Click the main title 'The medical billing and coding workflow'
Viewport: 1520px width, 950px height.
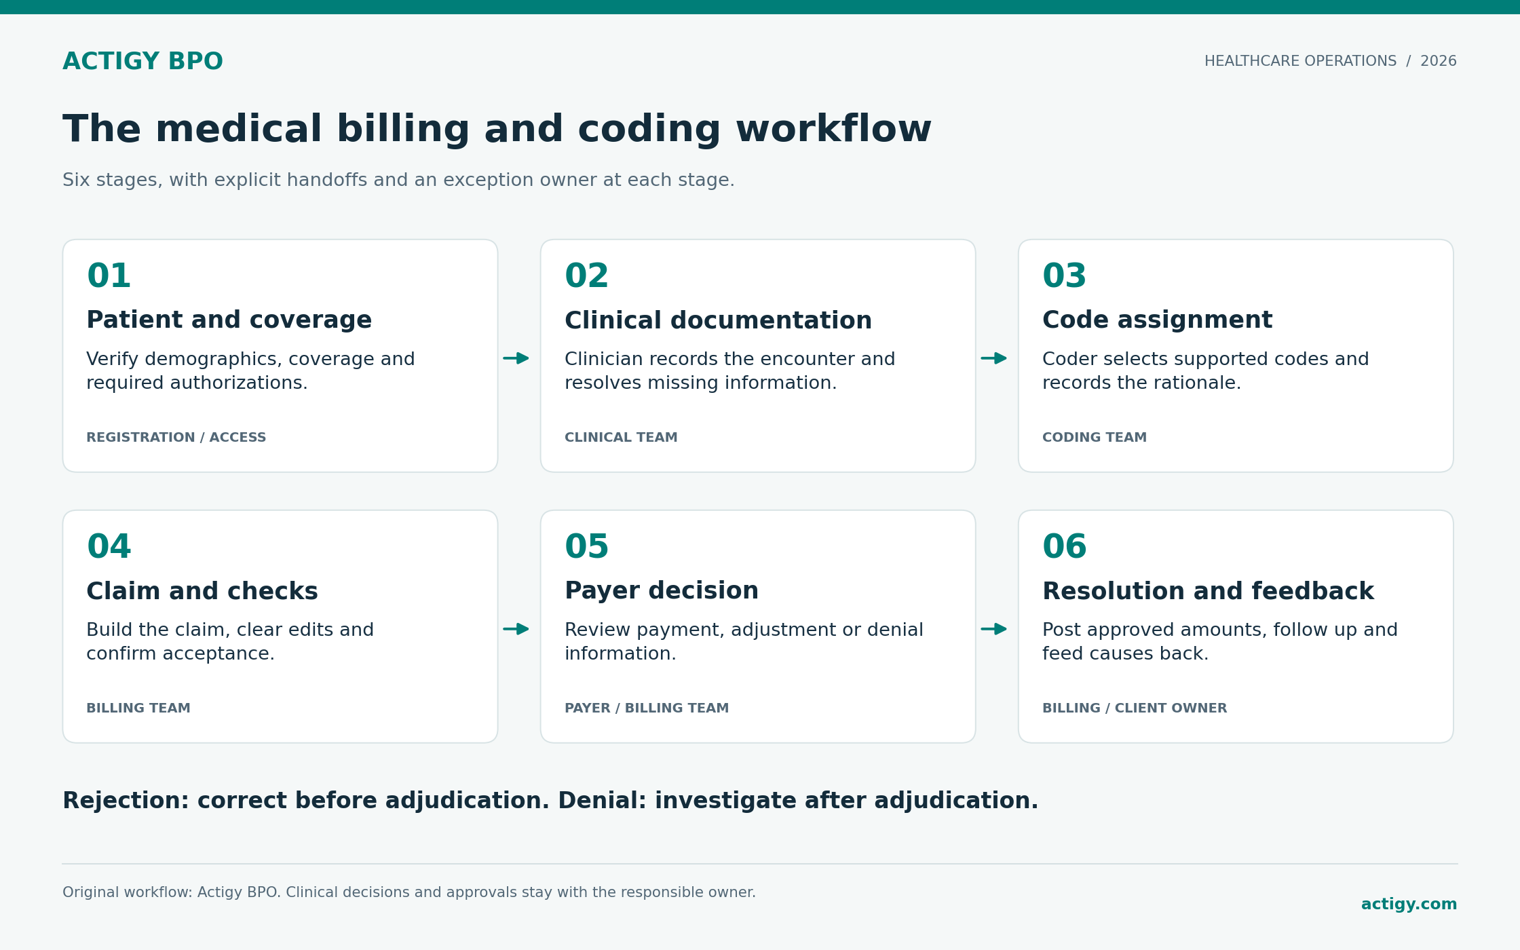[x=497, y=129]
